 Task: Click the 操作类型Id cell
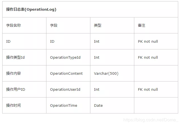15,57
